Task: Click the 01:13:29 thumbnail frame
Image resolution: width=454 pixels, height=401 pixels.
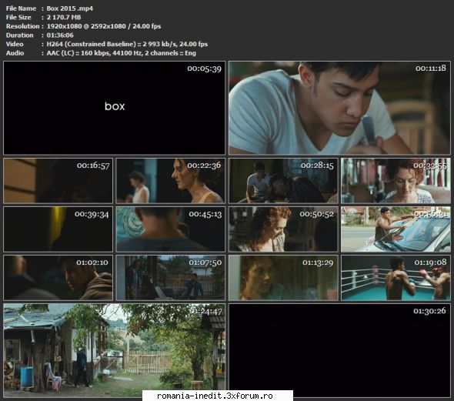Action: (283, 278)
